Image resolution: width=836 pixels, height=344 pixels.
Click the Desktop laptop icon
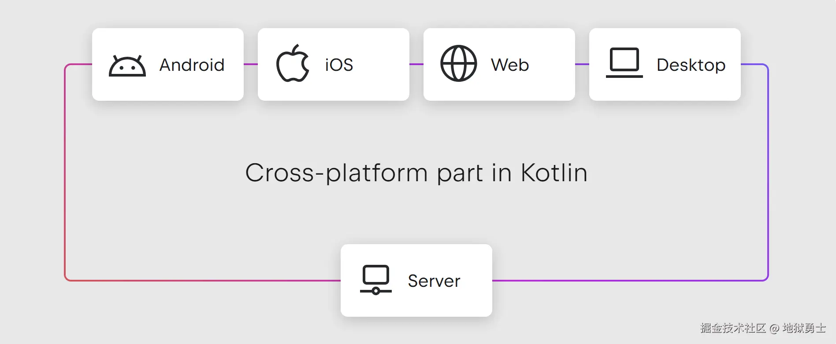click(x=624, y=62)
